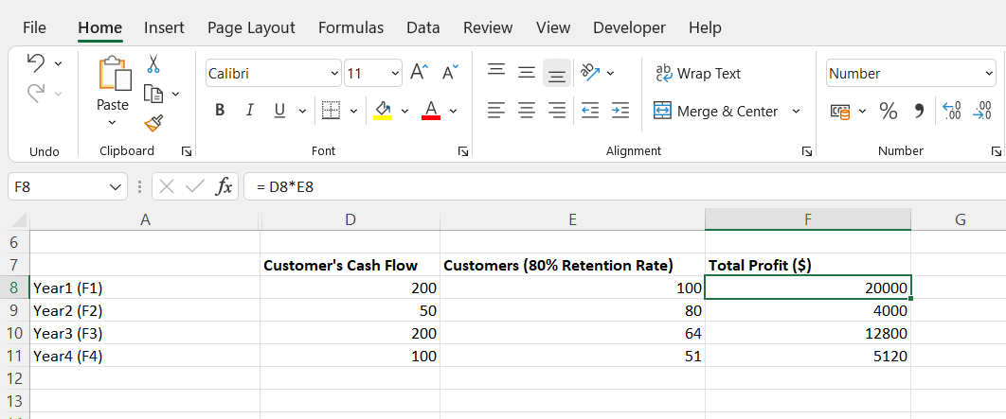Open the File tab
The width and height of the screenshot is (1006, 419).
point(35,27)
